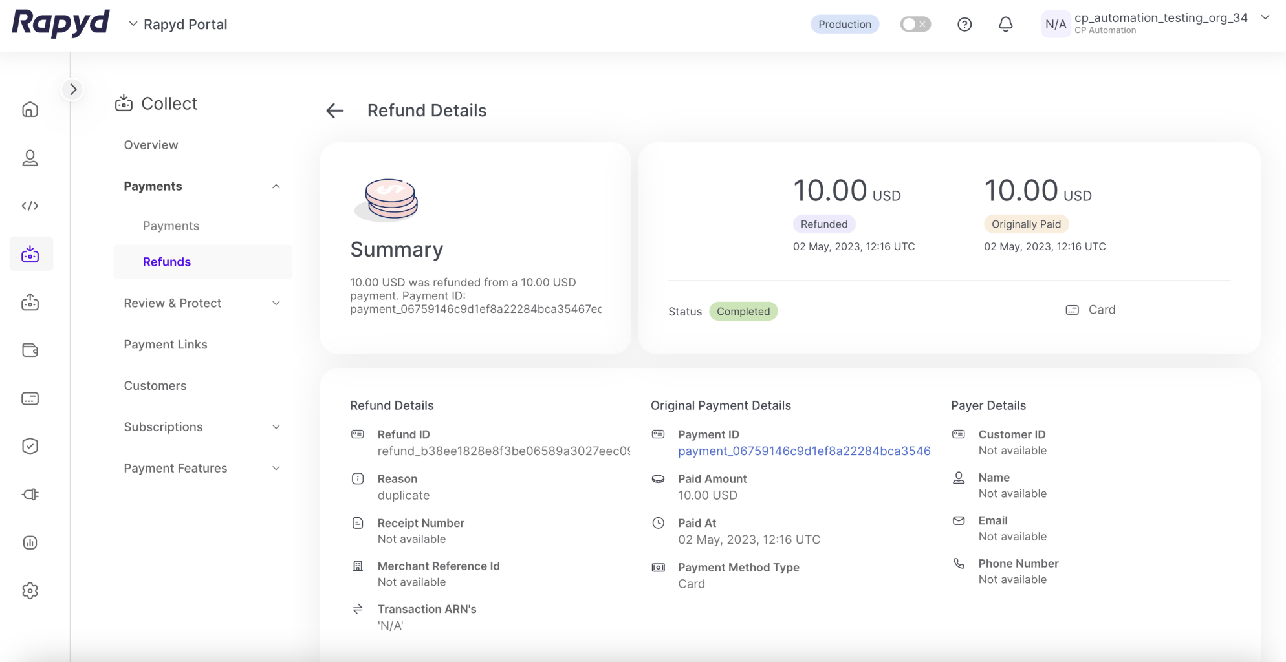Click the wallet icon in sidebar
The image size is (1286, 662).
[30, 350]
